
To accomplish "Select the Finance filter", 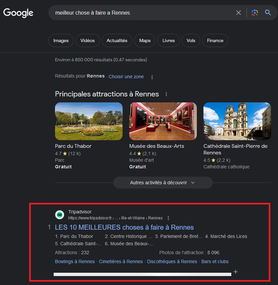I will point(215,40).
